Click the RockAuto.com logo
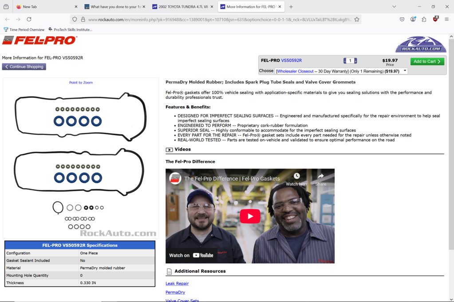This screenshot has height=302, width=454. (421, 44)
